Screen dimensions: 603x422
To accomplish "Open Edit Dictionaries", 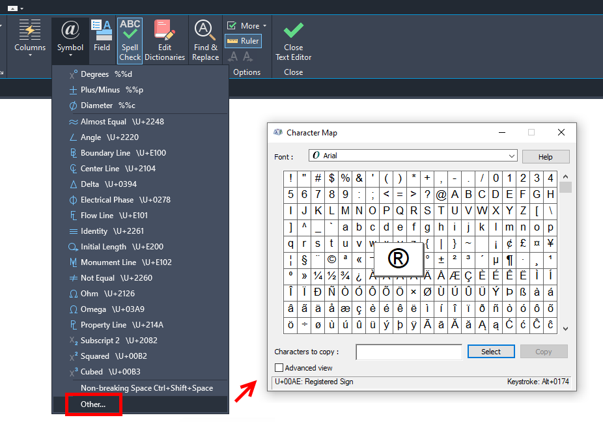I will click(x=165, y=40).
